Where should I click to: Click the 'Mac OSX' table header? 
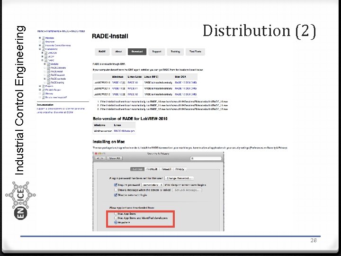click(x=180, y=77)
